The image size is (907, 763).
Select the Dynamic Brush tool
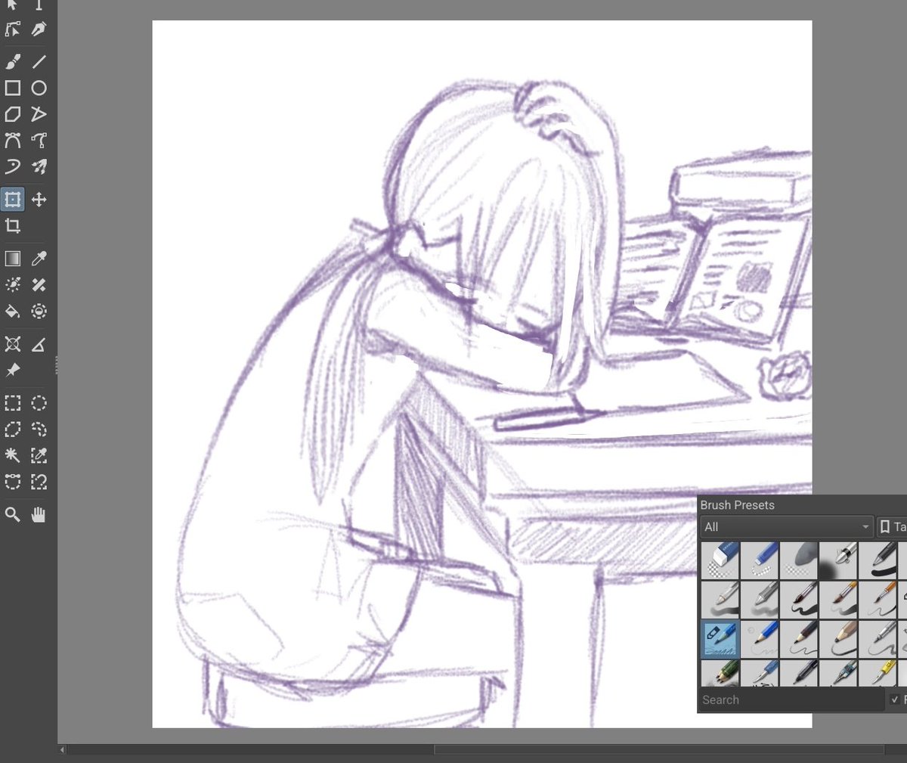(x=13, y=166)
